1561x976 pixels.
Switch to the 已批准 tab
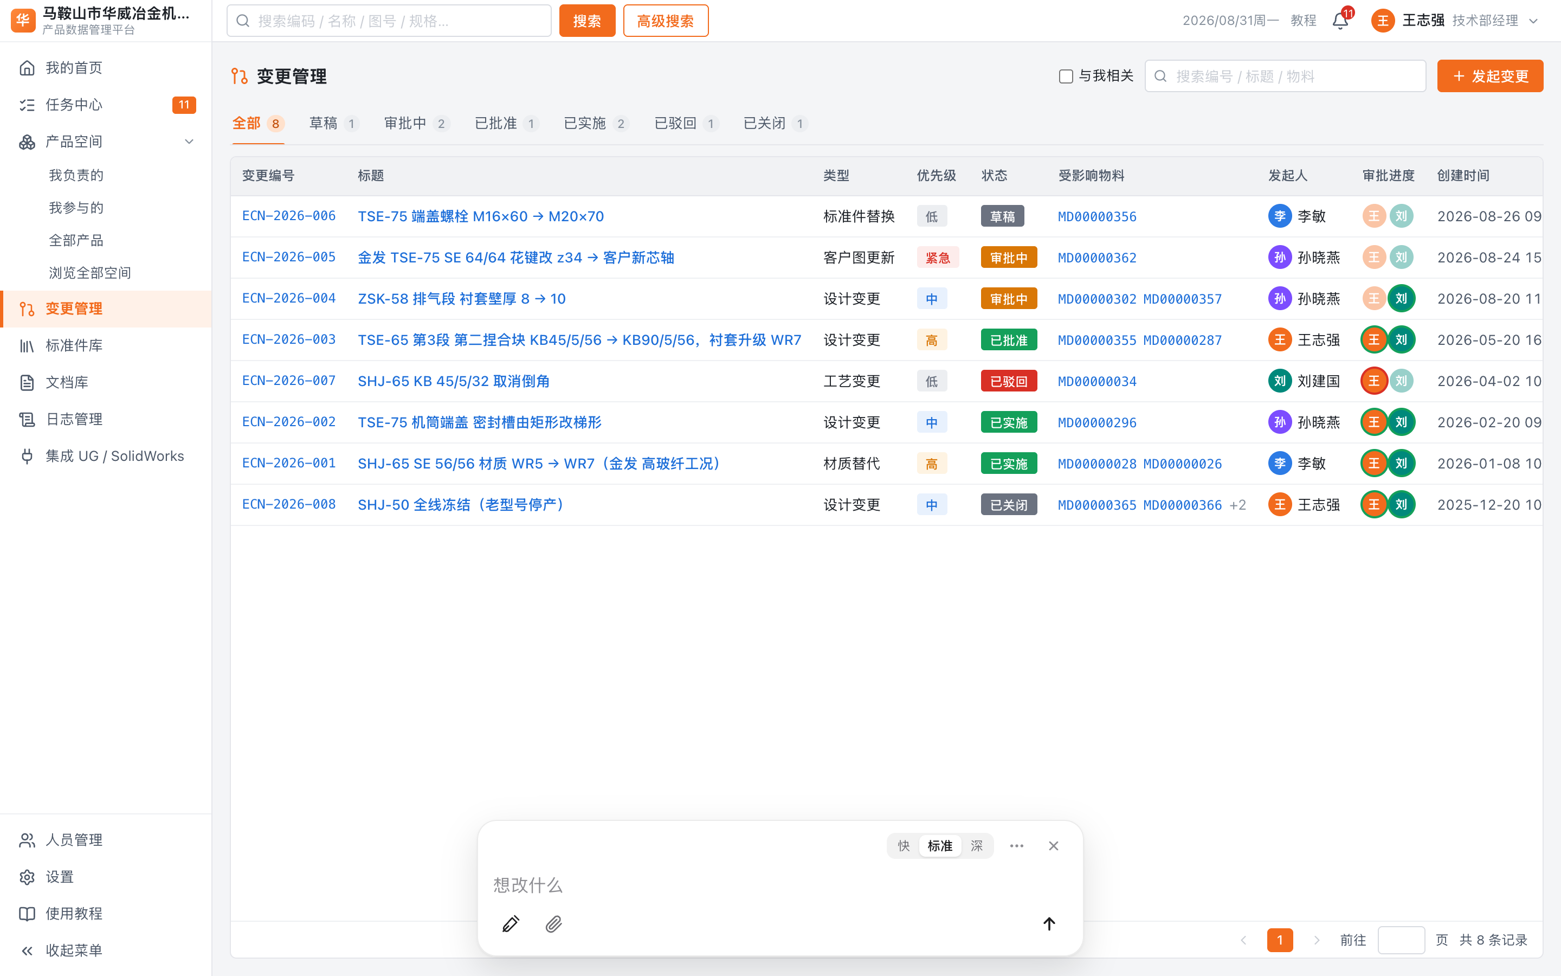507,123
